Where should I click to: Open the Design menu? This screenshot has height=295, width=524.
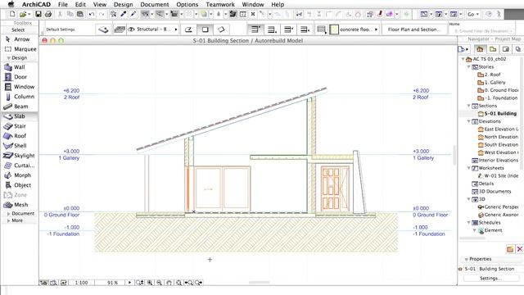(x=123, y=4)
